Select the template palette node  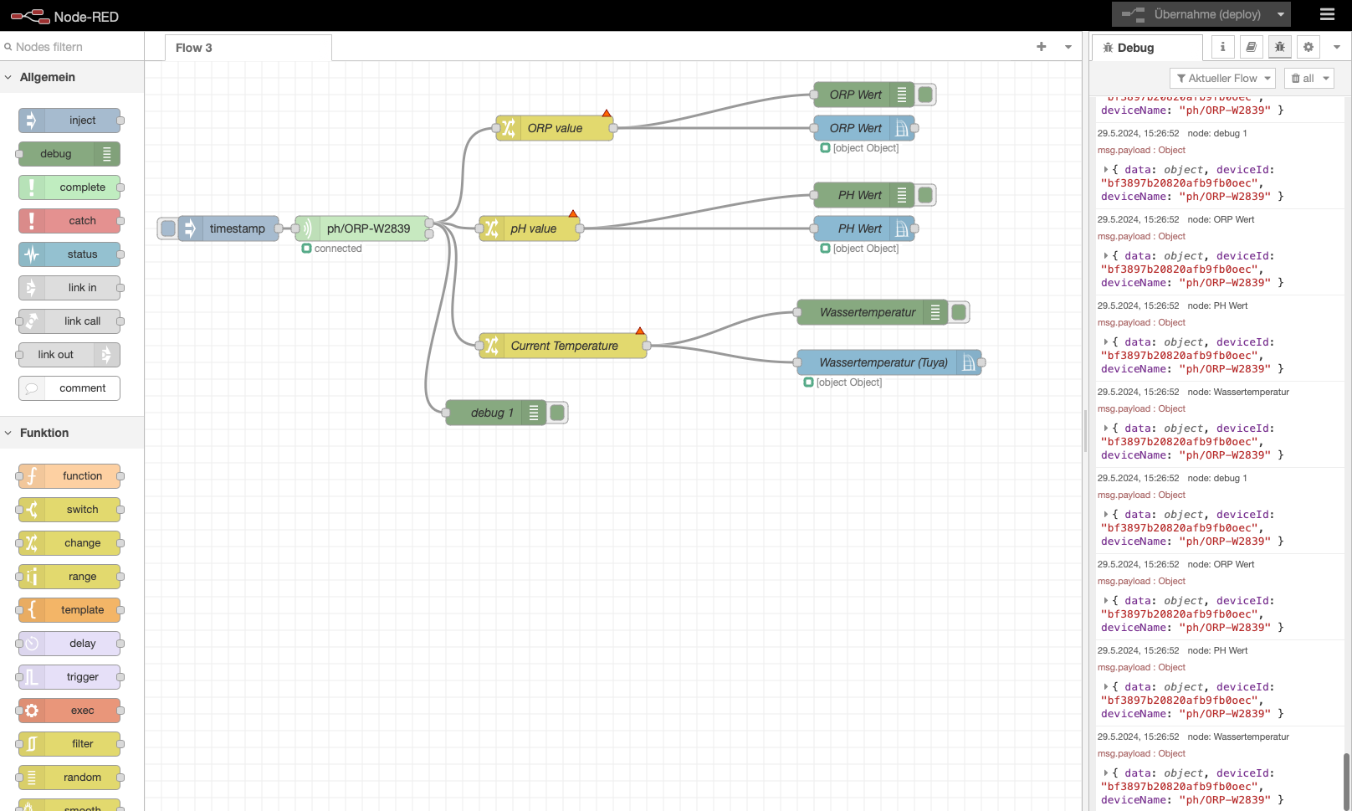click(69, 610)
